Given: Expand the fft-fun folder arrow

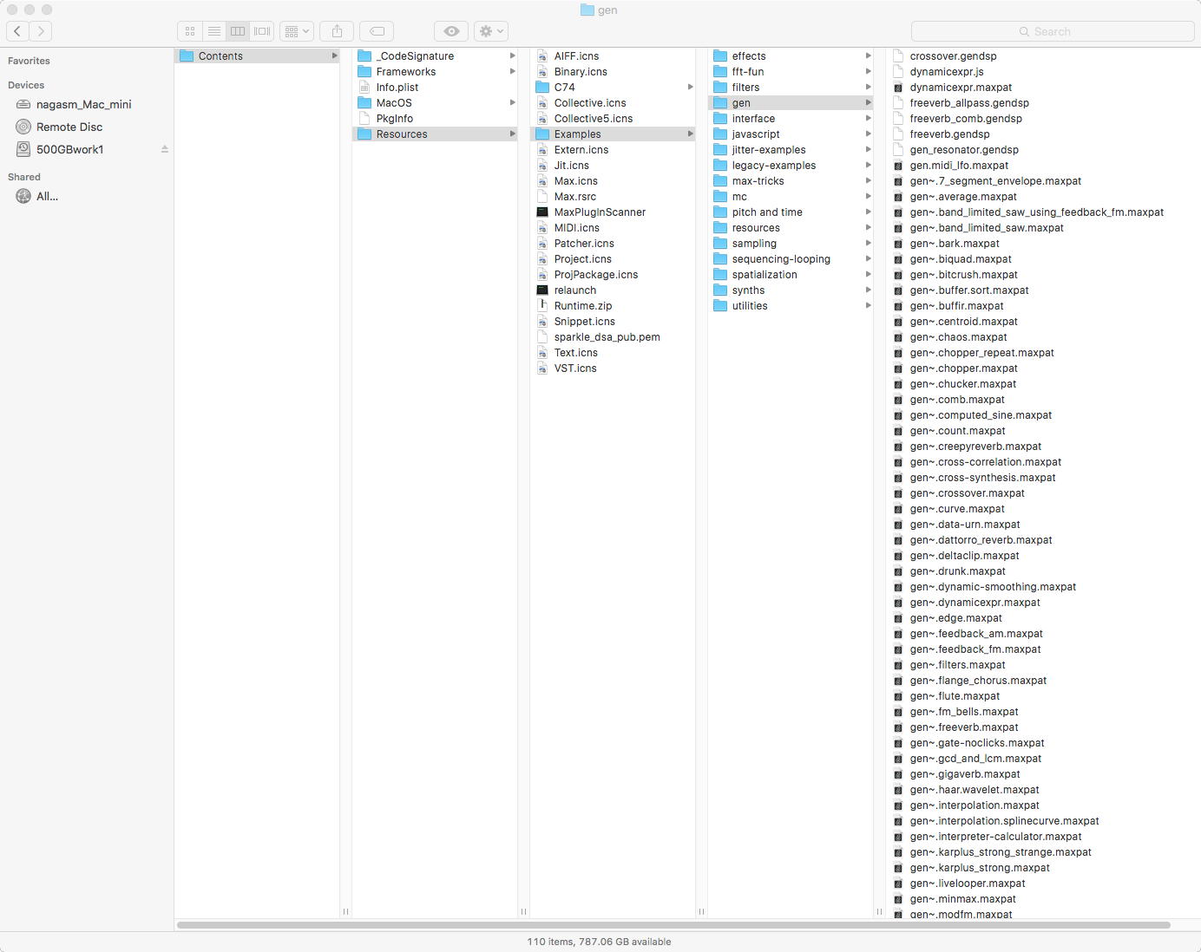Looking at the screenshot, I should [x=869, y=71].
